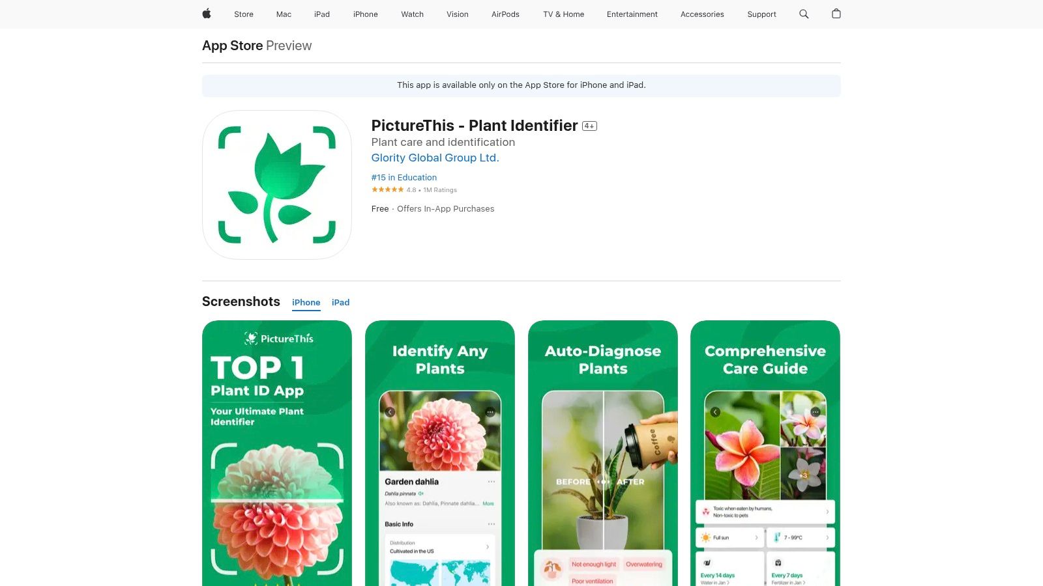Open Glority Global Group Ltd. developer link
This screenshot has width=1043, height=586.
(x=435, y=158)
